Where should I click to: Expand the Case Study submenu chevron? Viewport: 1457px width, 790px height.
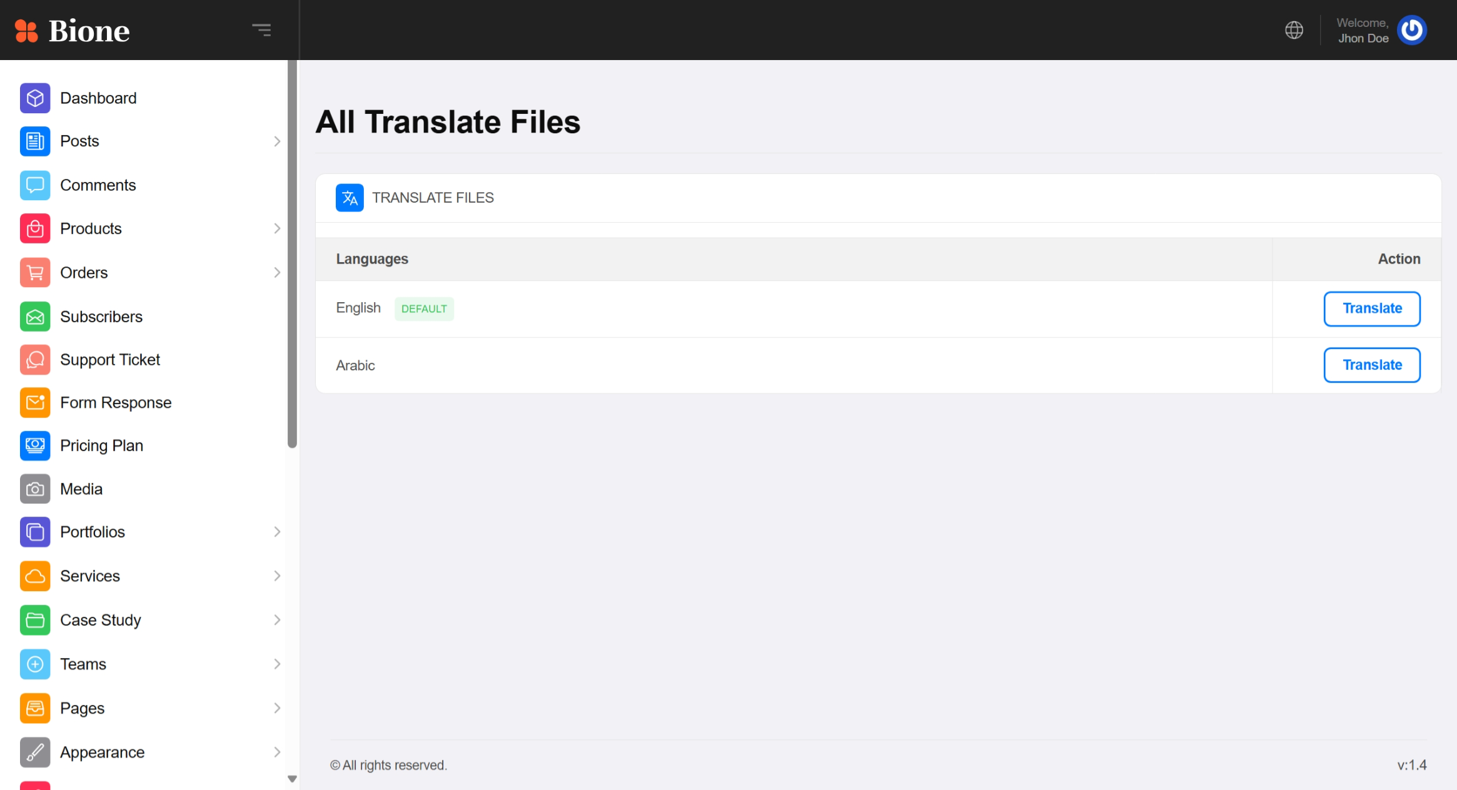point(277,620)
